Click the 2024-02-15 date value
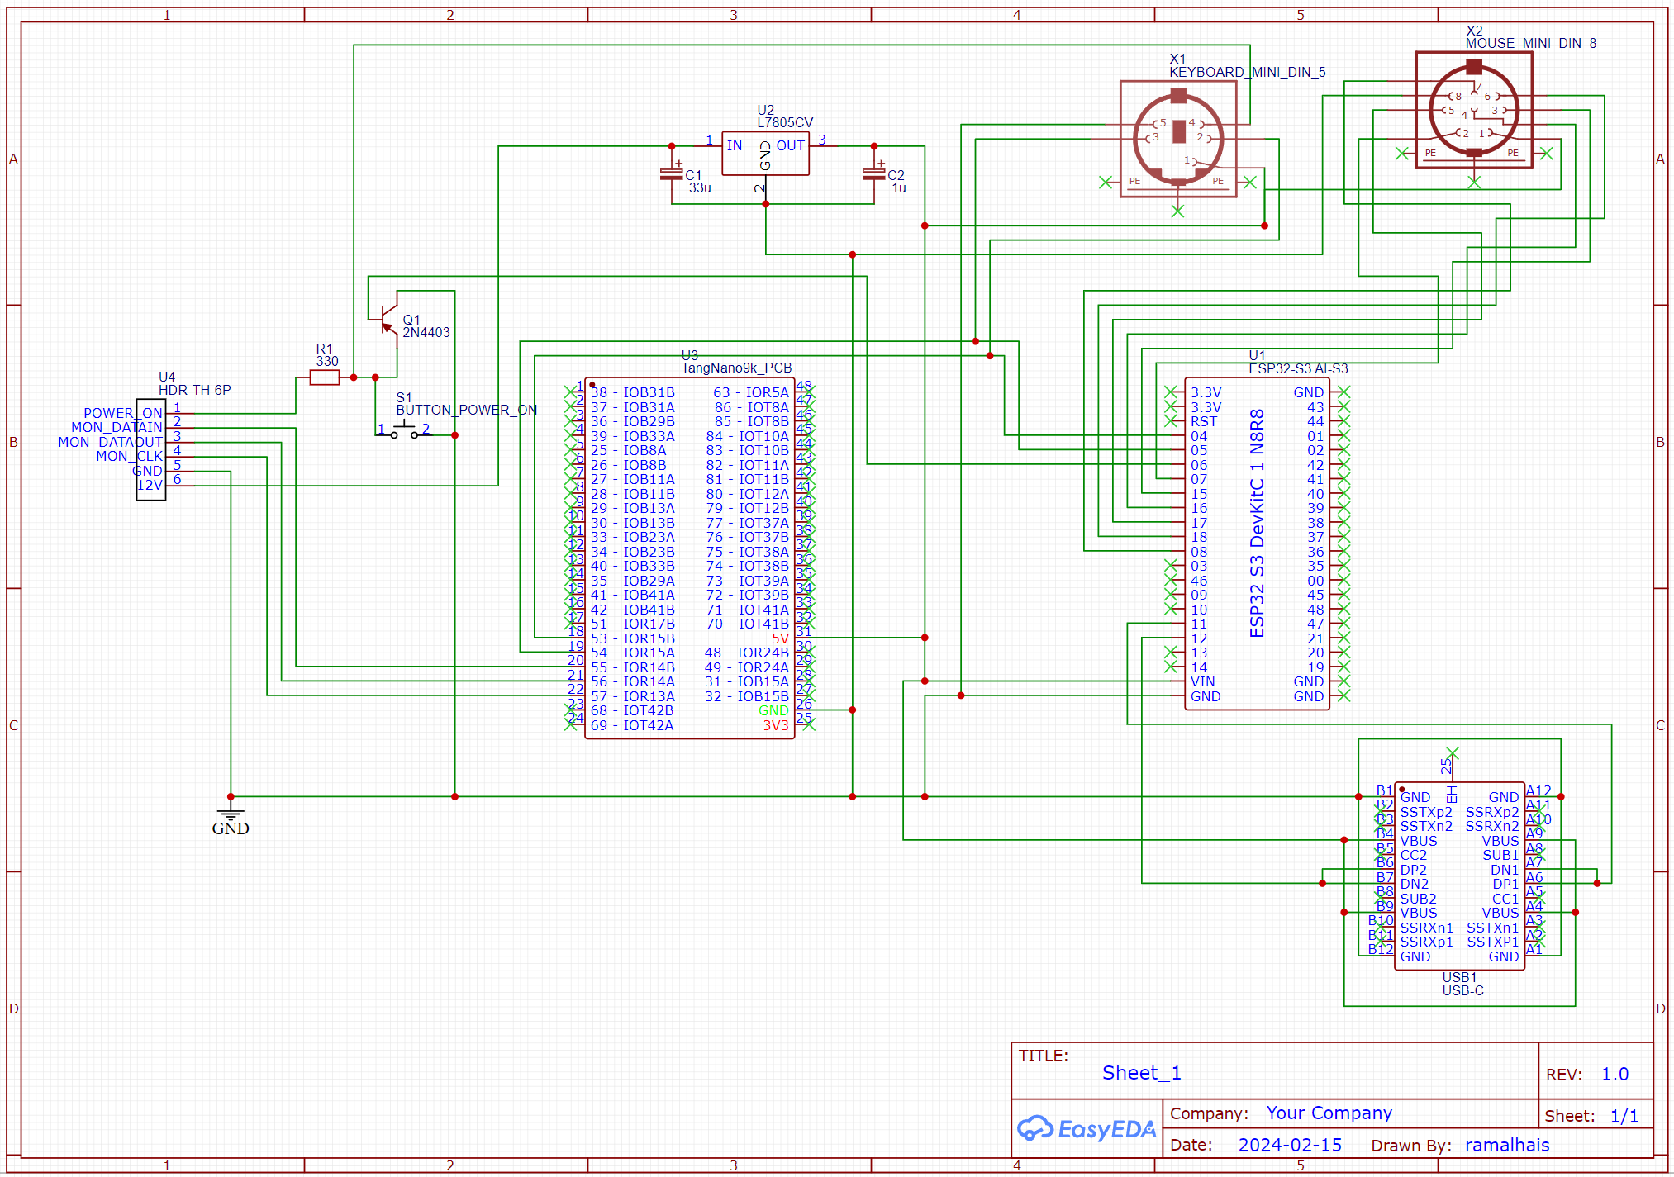Viewport: 1674px width, 1177px height. click(1289, 1145)
